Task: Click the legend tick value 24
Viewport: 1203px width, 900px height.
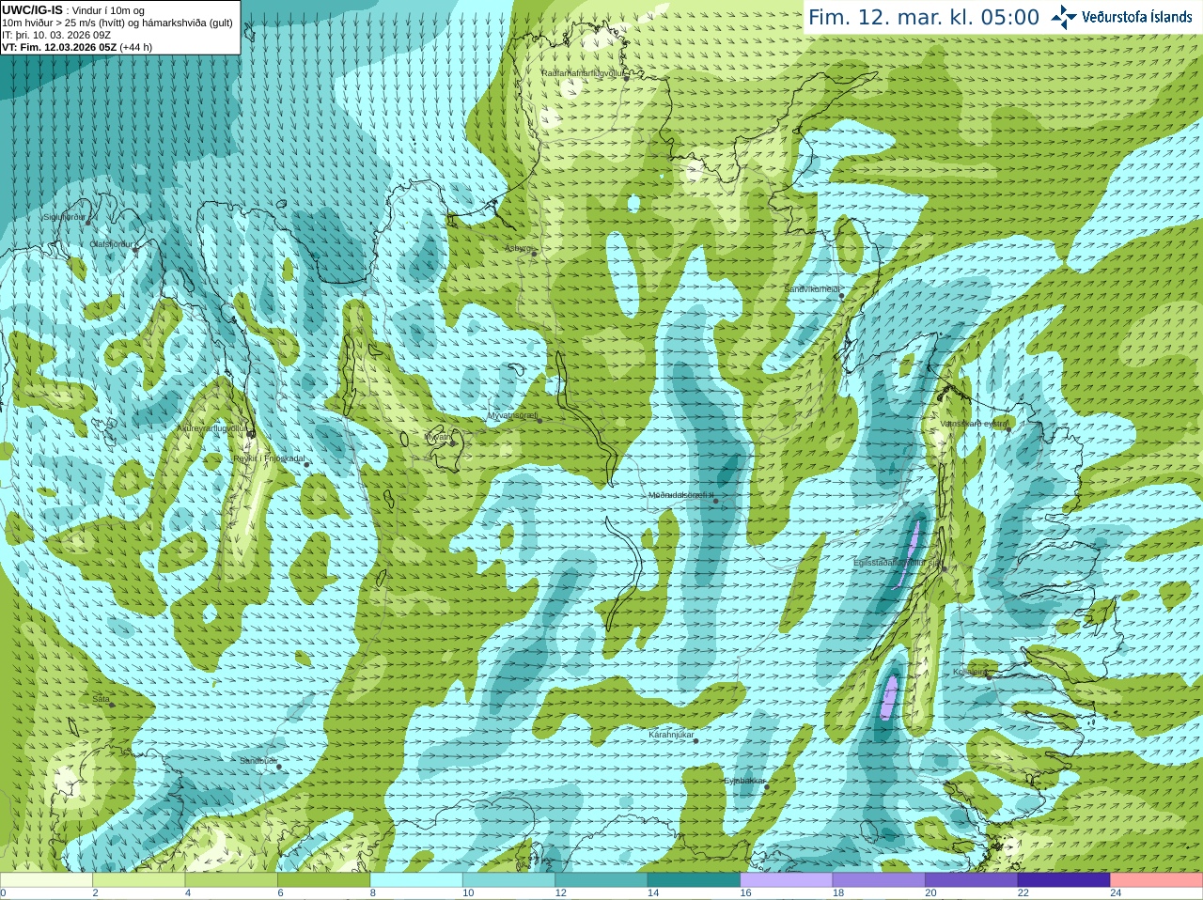Action: click(1116, 893)
